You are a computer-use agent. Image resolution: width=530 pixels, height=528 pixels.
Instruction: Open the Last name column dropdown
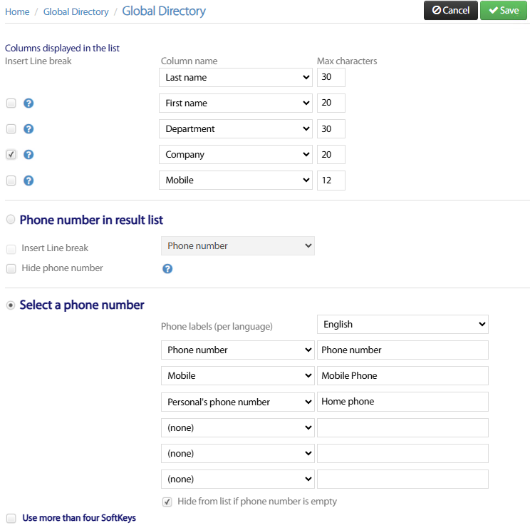[235, 77]
